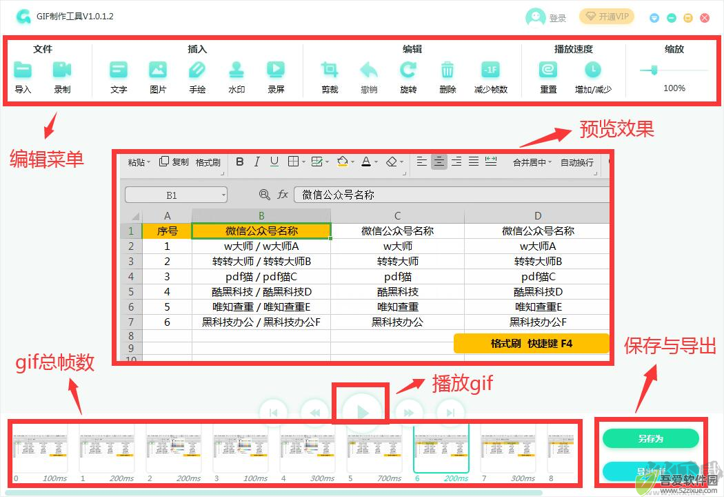The height and width of the screenshot is (497, 724).
Task: Reset playback speed with the 重置 icon
Action: [548, 70]
